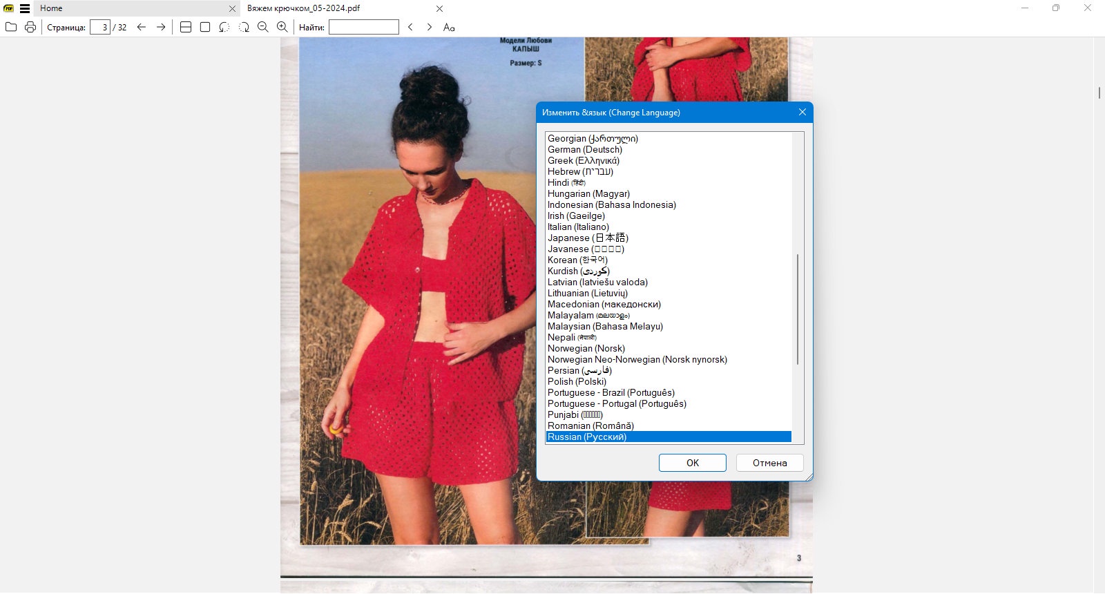
Task: Confirm language with the OK button
Action: [693, 463]
